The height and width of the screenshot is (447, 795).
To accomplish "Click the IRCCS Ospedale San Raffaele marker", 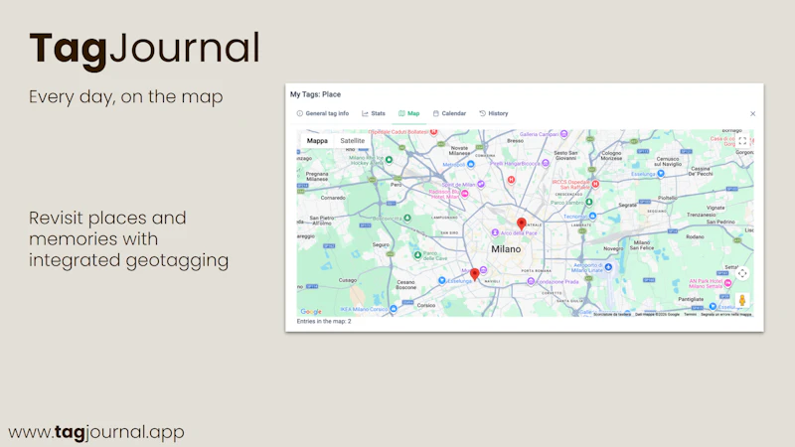I will coord(595,184).
